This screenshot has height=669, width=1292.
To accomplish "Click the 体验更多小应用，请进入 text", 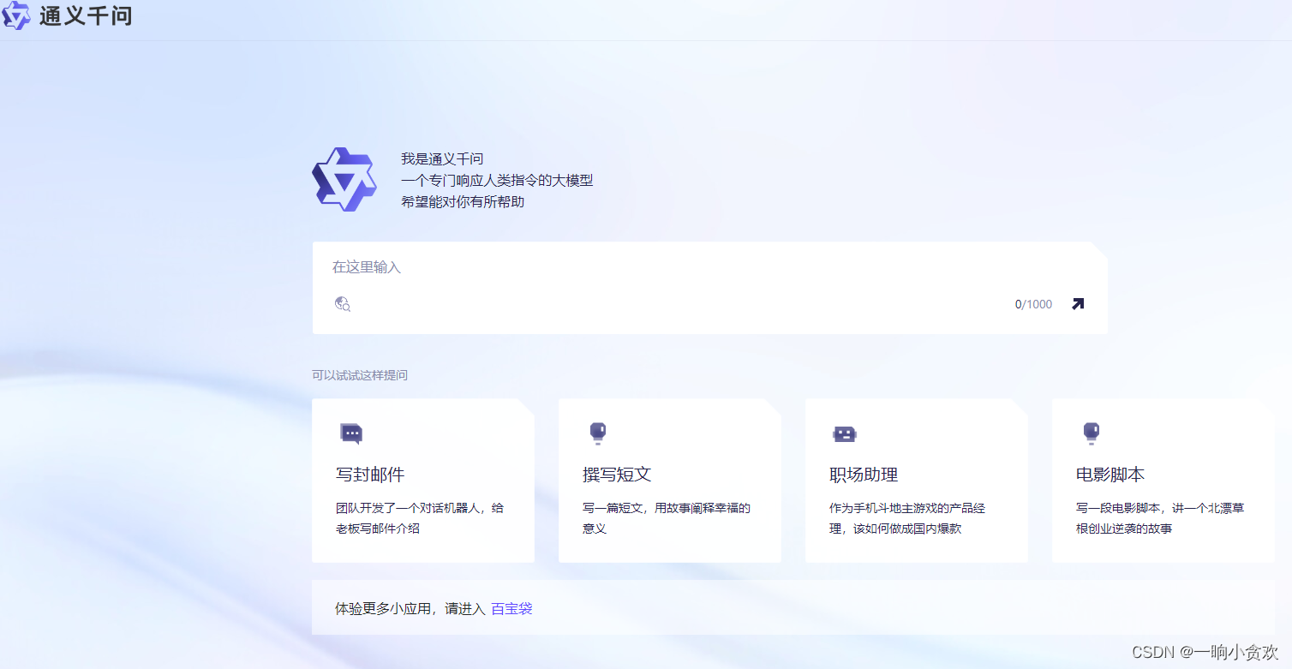I will [410, 609].
